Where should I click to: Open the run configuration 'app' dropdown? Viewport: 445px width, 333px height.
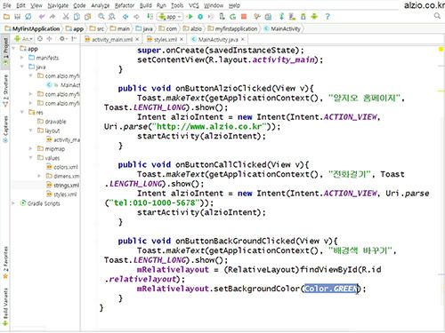pyautogui.click(x=170, y=17)
